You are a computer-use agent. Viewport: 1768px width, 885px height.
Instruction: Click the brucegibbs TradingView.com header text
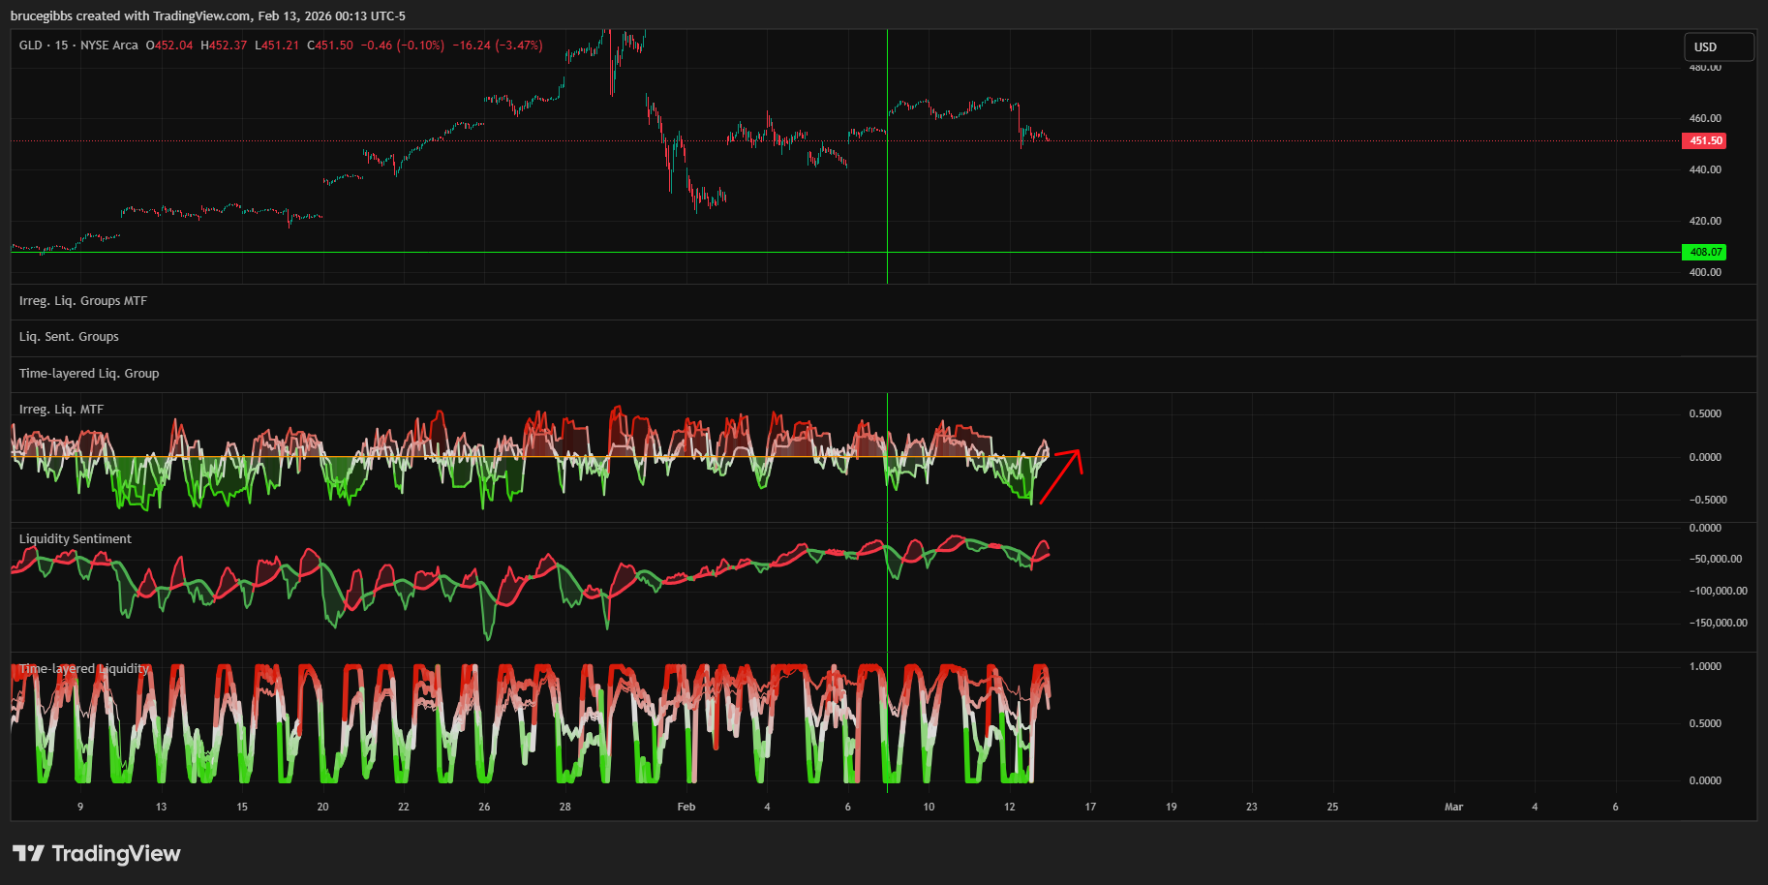(x=207, y=15)
